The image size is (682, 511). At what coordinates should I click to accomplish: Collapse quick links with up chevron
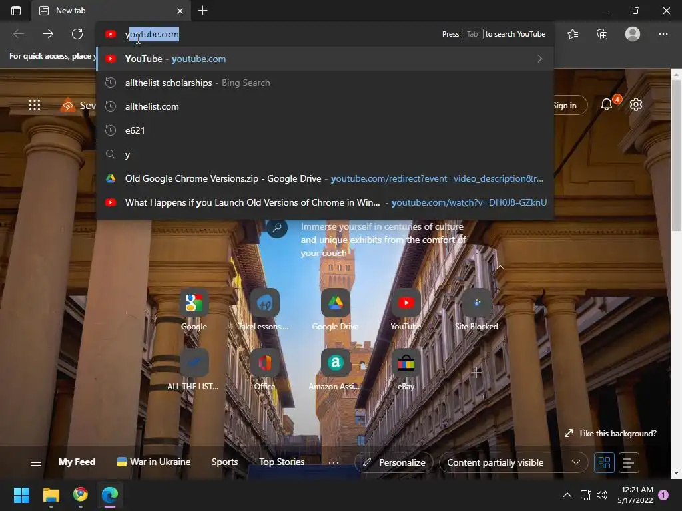(500, 267)
